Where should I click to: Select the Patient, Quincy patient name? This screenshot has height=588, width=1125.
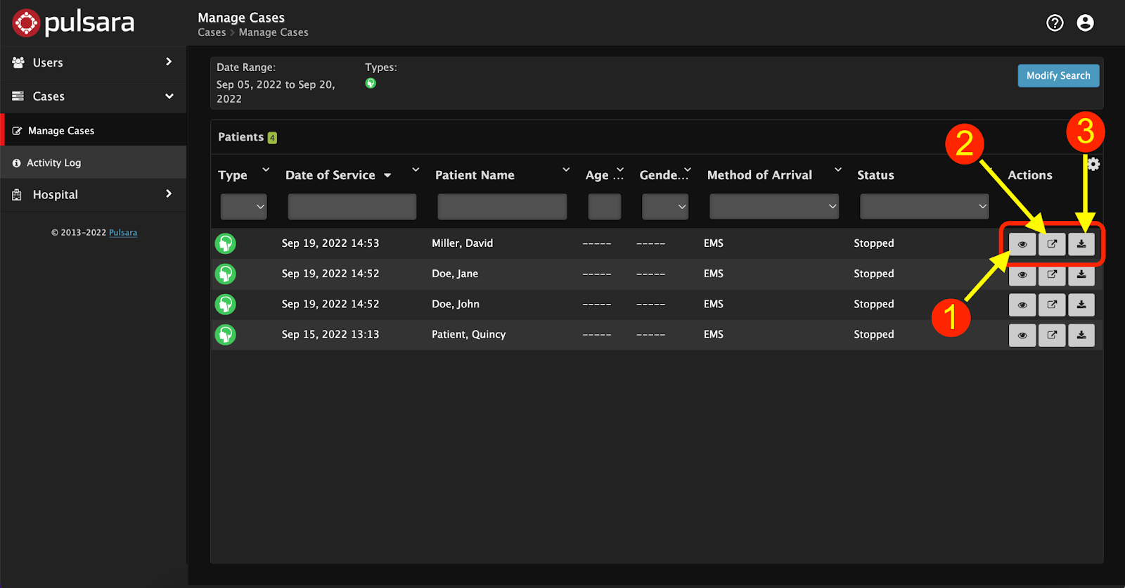[469, 334]
